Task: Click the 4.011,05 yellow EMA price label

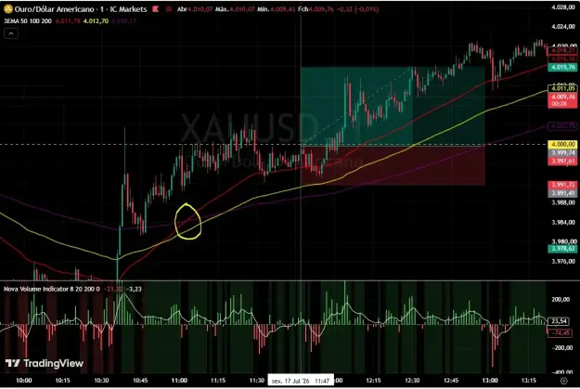Action: (x=562, y=88)
